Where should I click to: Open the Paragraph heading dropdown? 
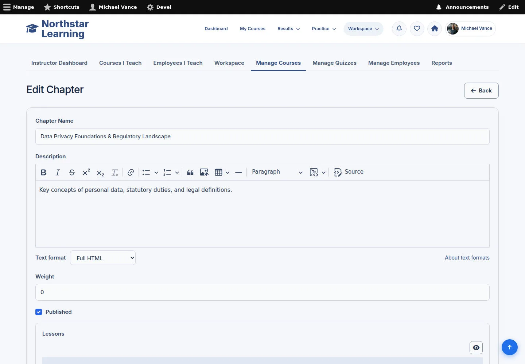(277, 172)
